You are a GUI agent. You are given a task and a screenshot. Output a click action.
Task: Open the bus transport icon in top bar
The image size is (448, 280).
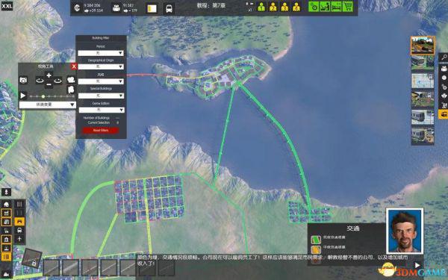tap(169, 8)
